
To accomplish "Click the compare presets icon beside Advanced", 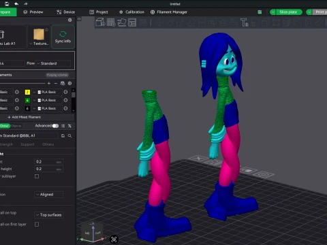I will pos(69,126).
